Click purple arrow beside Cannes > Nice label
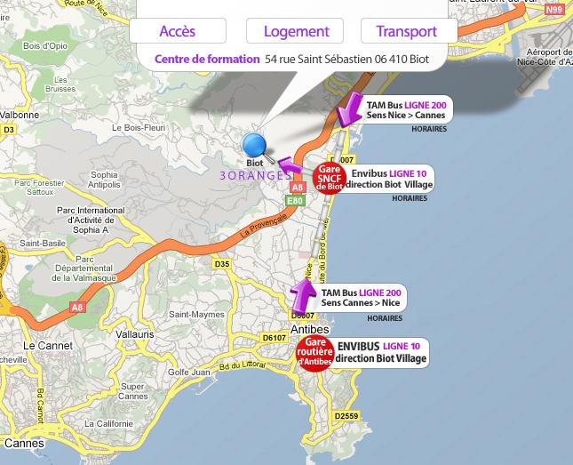This screenshot has width=573, height=465. pyautogui.click(x=304, y=295)
